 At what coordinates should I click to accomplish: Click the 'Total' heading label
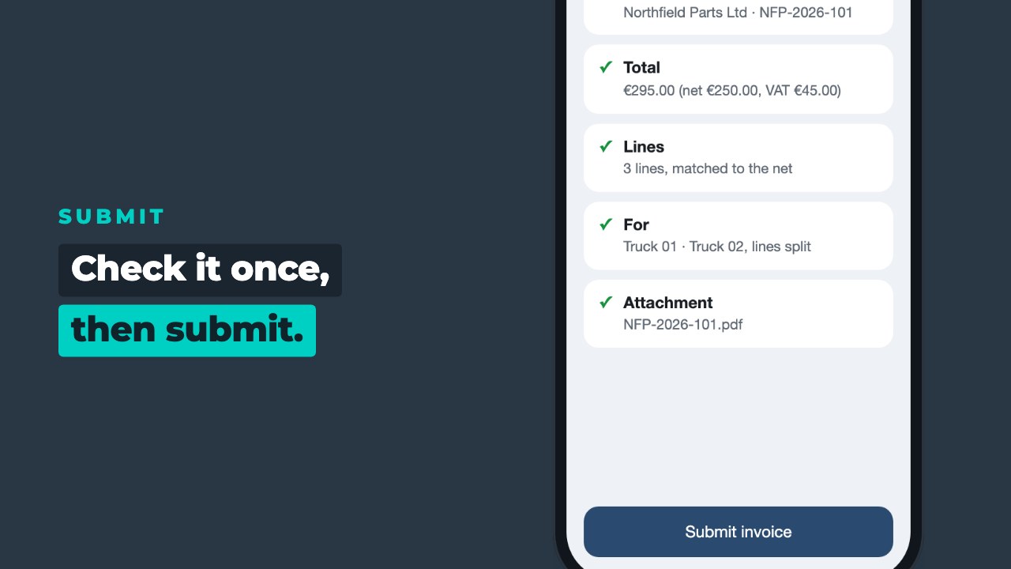point(641,67)
